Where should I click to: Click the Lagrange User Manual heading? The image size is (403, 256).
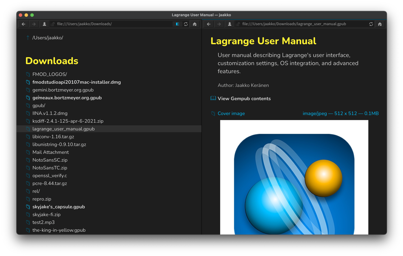coord(263,41)
